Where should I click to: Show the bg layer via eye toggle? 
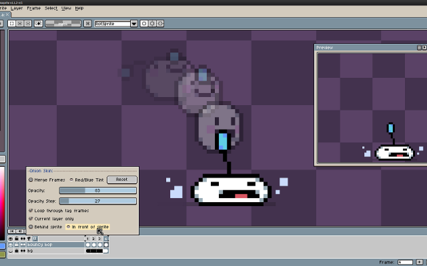11,251
